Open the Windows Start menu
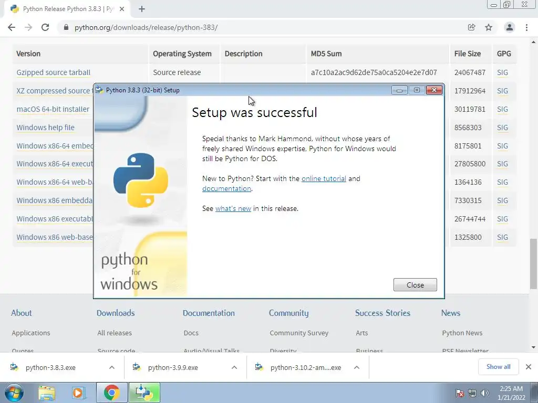 point(14,393)
